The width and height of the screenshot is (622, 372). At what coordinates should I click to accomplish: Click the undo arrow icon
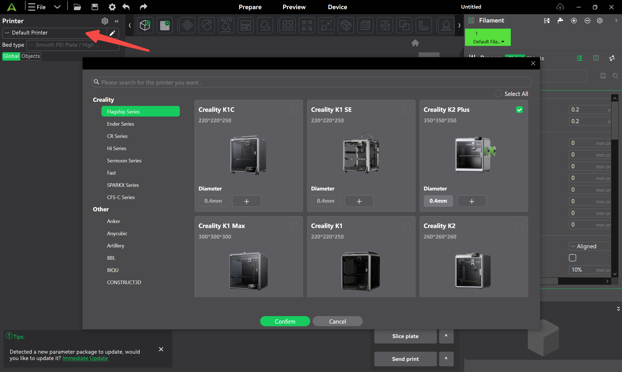[x=126, y=7]
